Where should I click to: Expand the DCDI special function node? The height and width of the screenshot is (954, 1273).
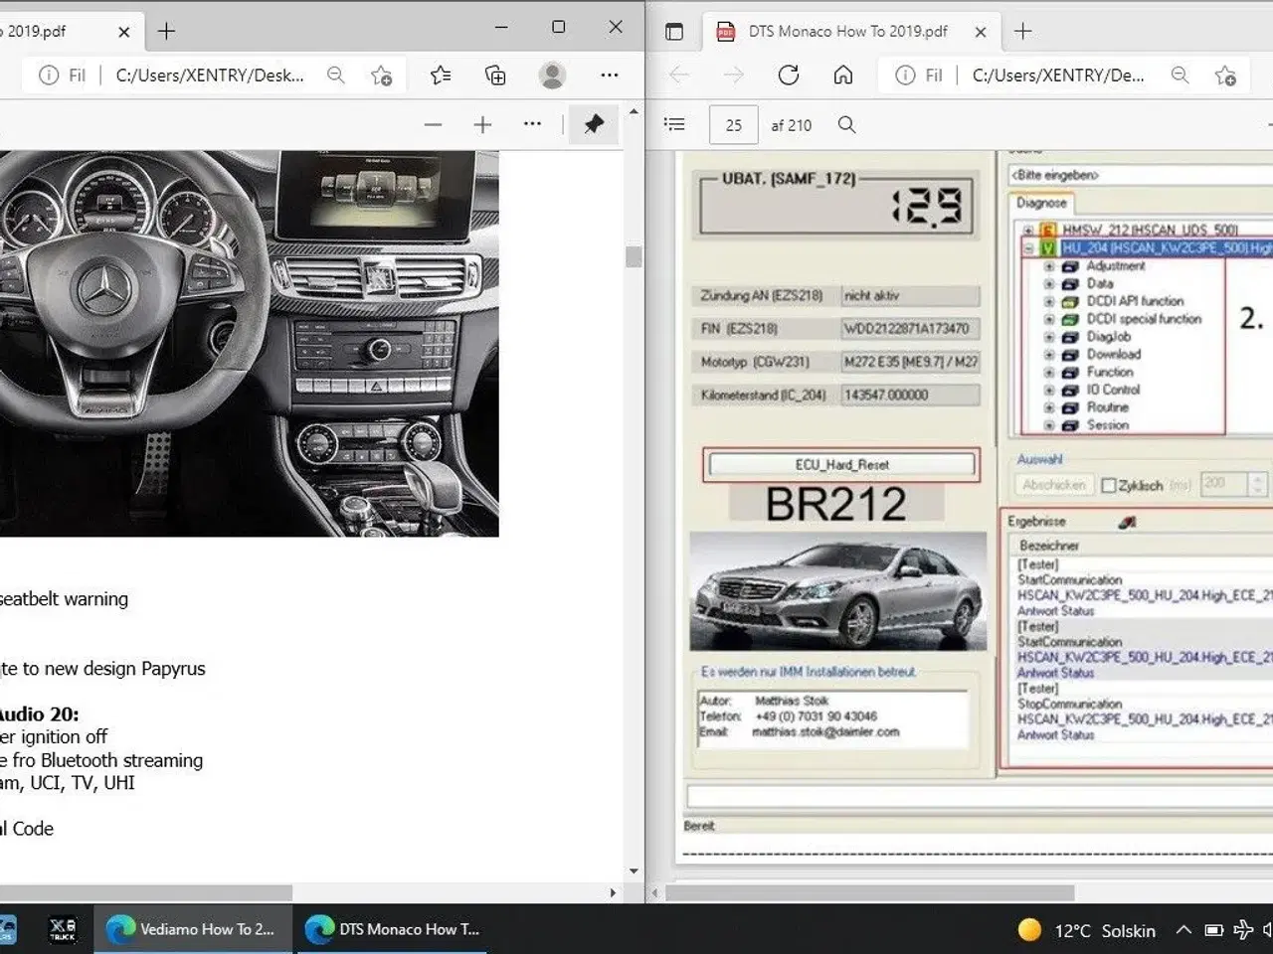(x=1048, y=320)
